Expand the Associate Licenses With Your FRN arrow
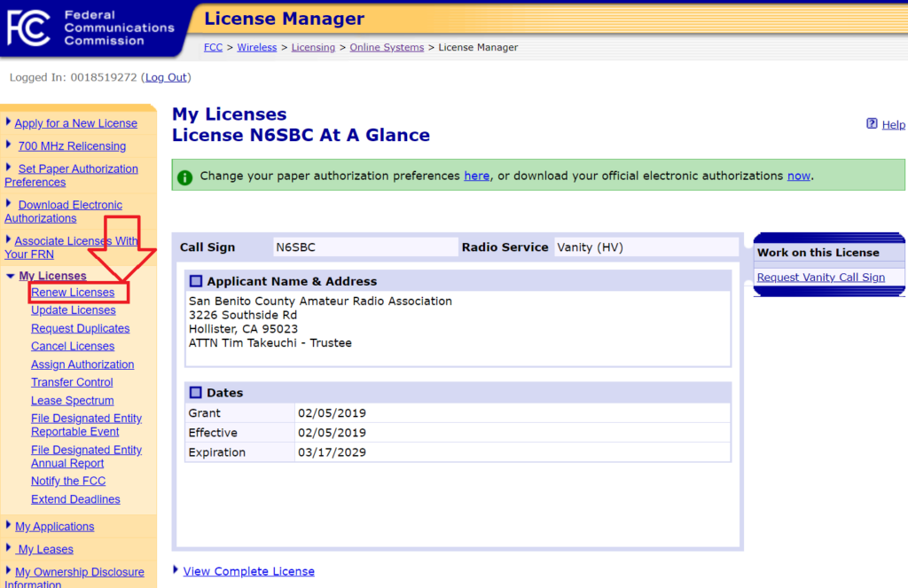 (x=8, y=239)
